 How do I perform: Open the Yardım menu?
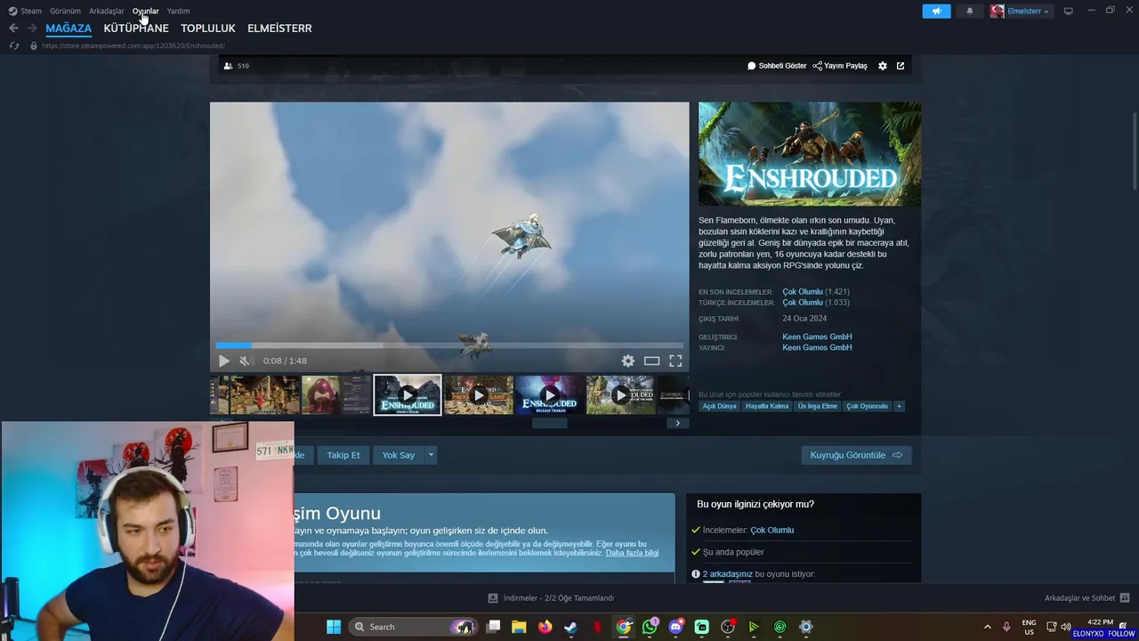click(178, 11)
